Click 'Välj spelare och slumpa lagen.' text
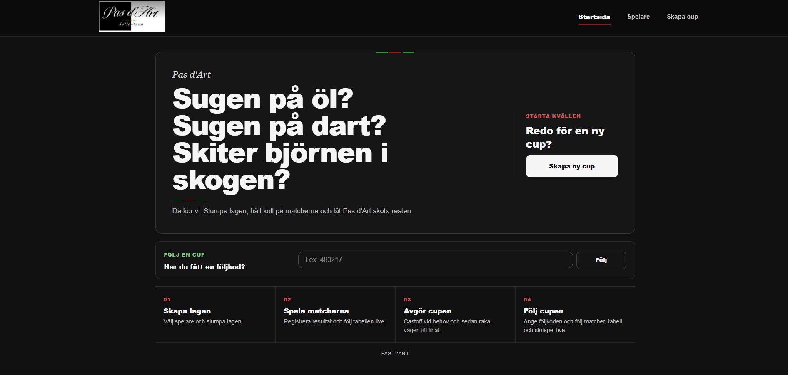Screen dimensions: 788x375 point(203,321)
